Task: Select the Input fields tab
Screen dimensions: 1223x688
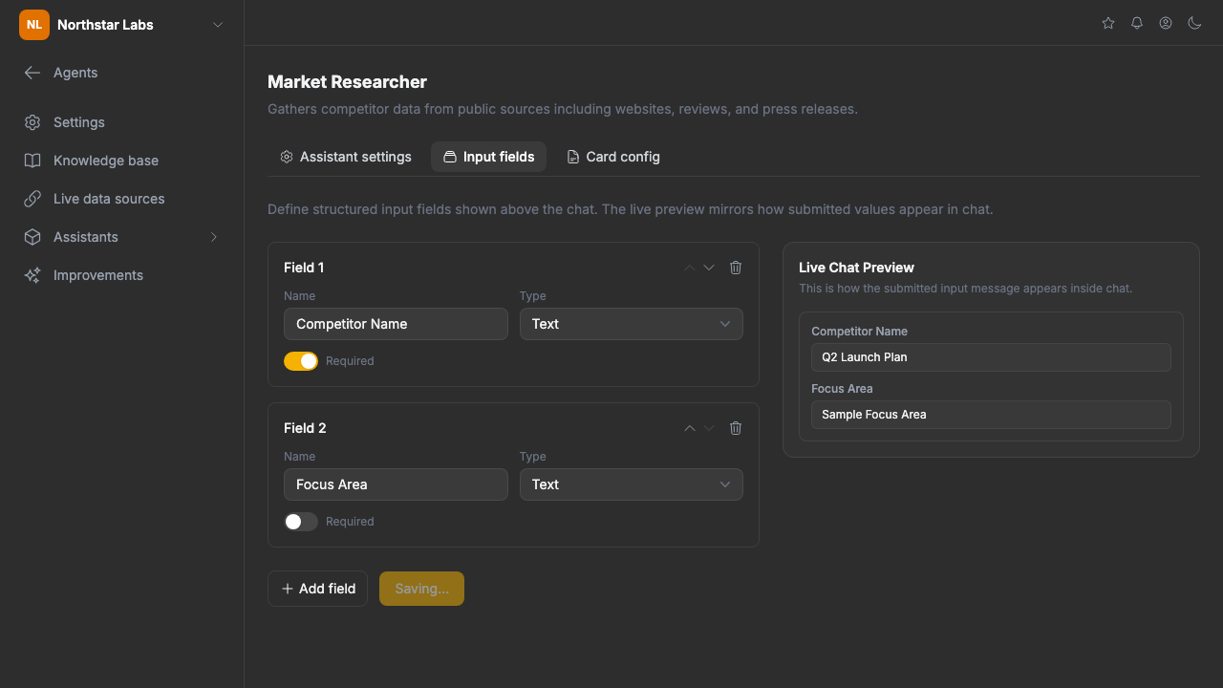Action: click(x=489, y=157)
